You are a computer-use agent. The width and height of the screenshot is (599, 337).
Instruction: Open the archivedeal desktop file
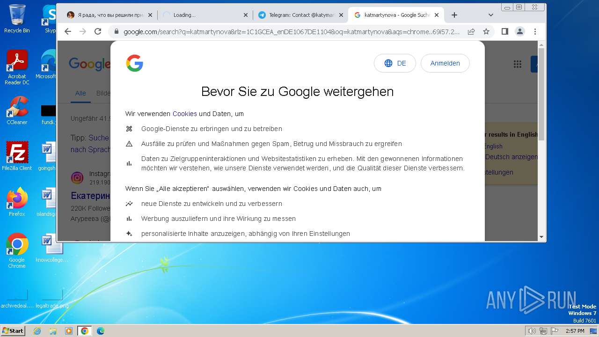[x=17, y=298]
